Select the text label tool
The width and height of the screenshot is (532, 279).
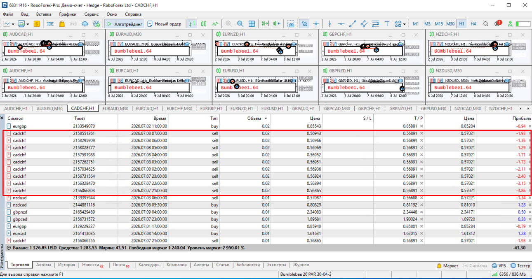pyautogui.click(x=387, y=24)
